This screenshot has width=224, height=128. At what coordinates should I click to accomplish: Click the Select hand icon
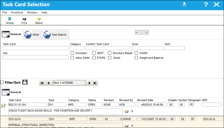(39, 19)
